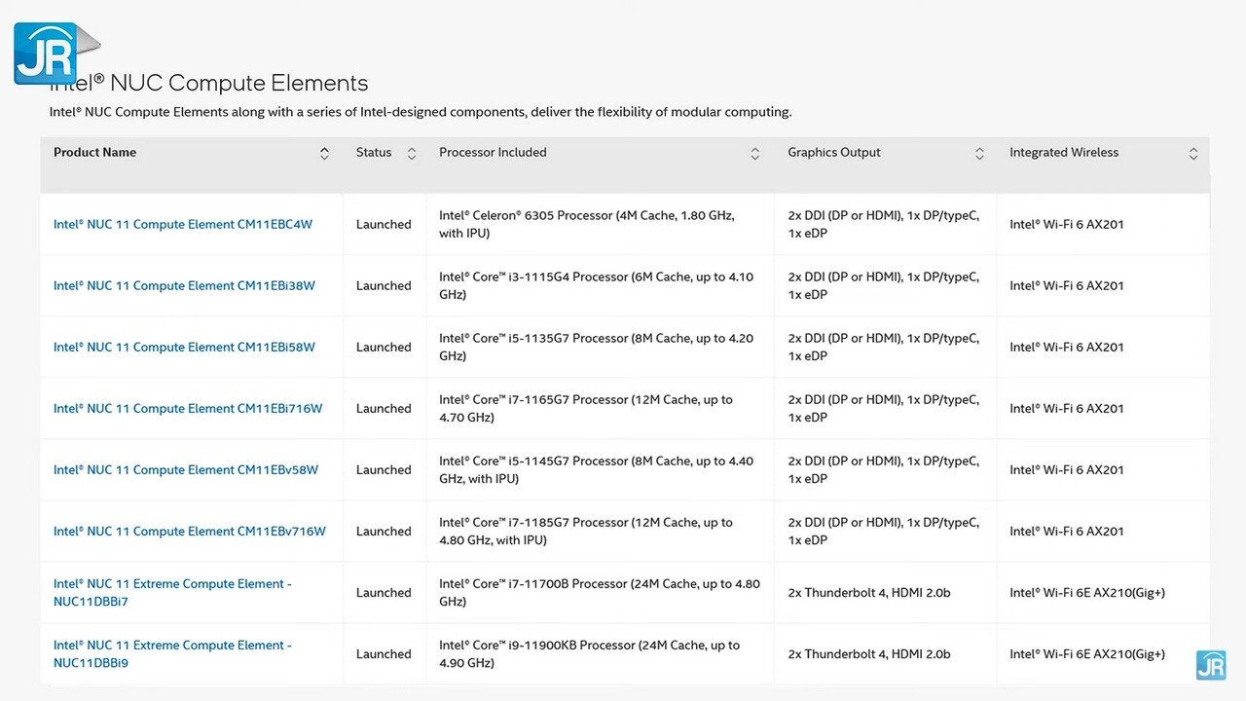Image resolution: width=1246 pixels, height=701 pixels.
Task: Click the Celeron 6305 Processor cell
Action: pyautogui.click(x=587, y=225)
